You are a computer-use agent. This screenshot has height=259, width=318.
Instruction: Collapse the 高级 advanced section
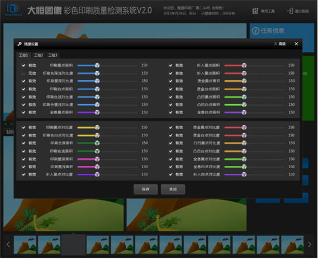(x=280, y=44)
